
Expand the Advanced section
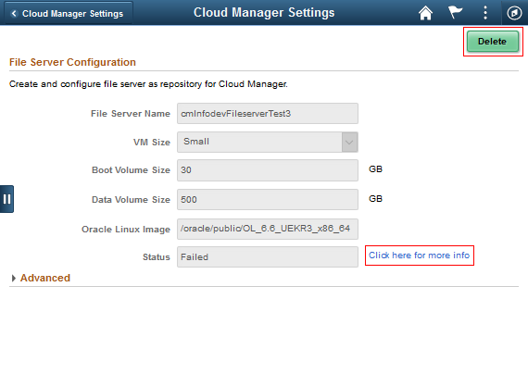pyautogui.click(x=41, y=278)
